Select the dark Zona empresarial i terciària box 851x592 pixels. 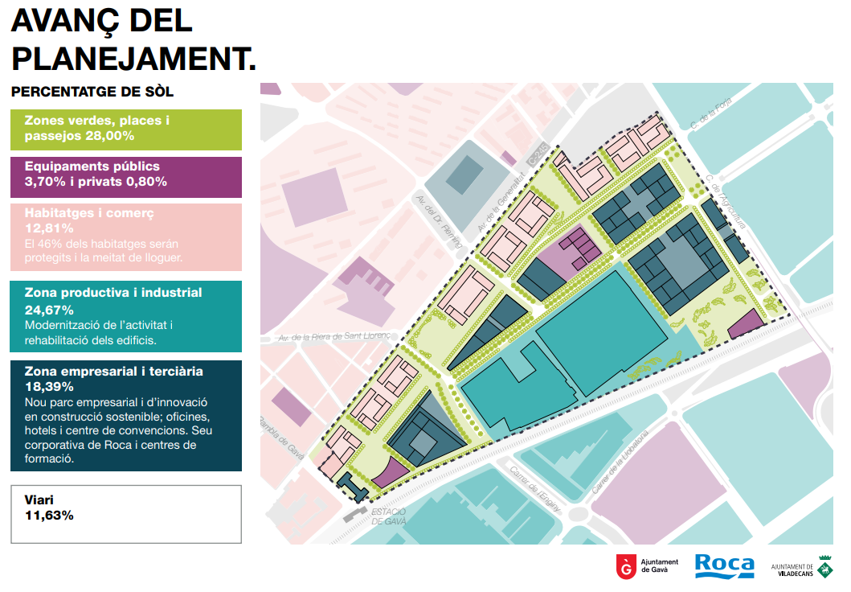click(x=126, y=415)
